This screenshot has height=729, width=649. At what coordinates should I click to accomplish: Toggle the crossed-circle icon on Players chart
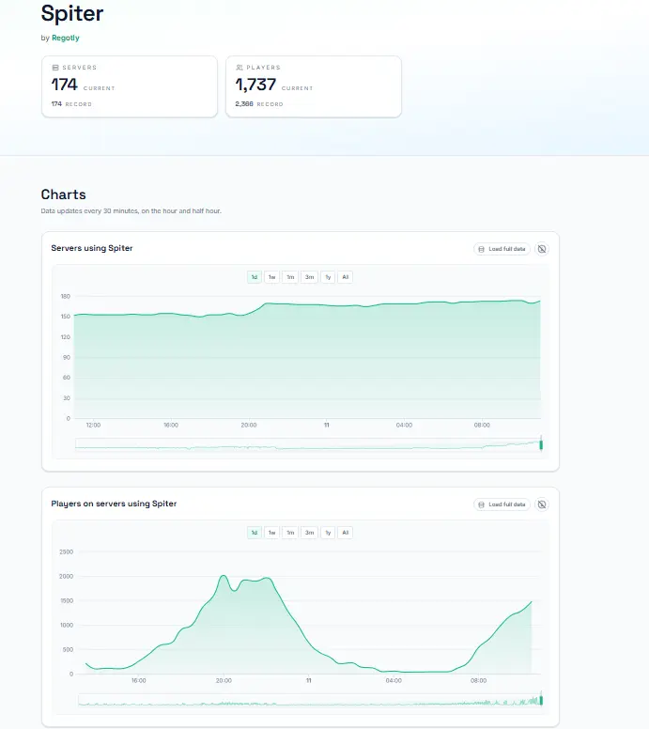click(x=542, y=504)
